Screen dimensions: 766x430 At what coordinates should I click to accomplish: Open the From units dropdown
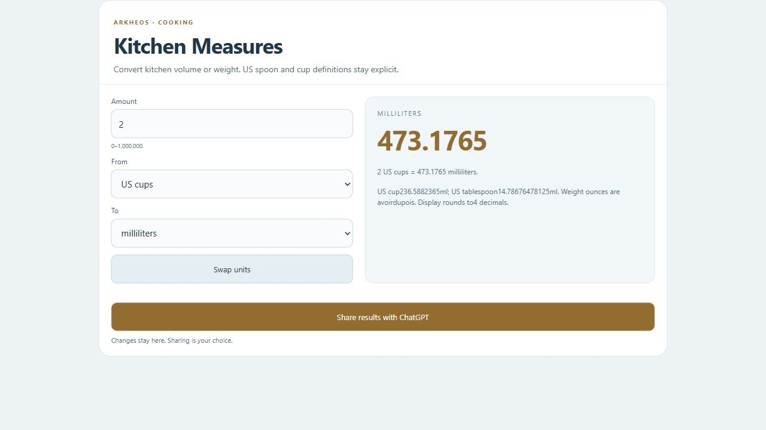[232, 184]
